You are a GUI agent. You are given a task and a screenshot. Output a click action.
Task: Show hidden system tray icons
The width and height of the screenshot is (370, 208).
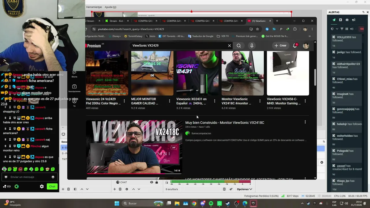[302, 203]
